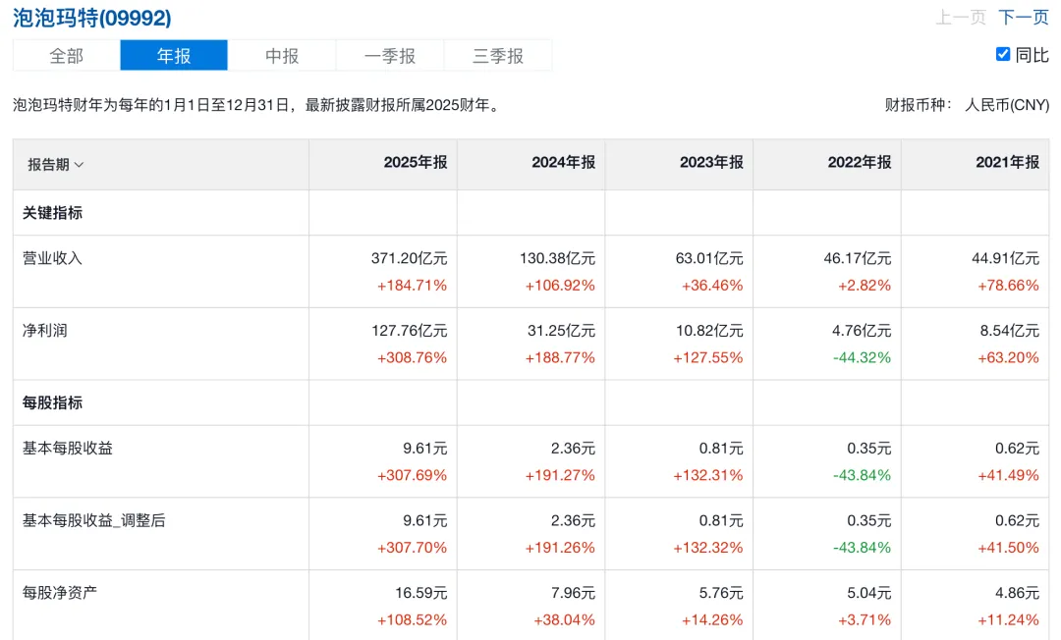Open the 三季报 tab
The image size is (1061, 640).
[498, 55]
